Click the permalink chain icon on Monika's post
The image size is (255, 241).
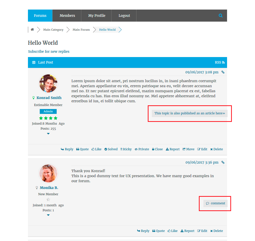coord(223,162)
